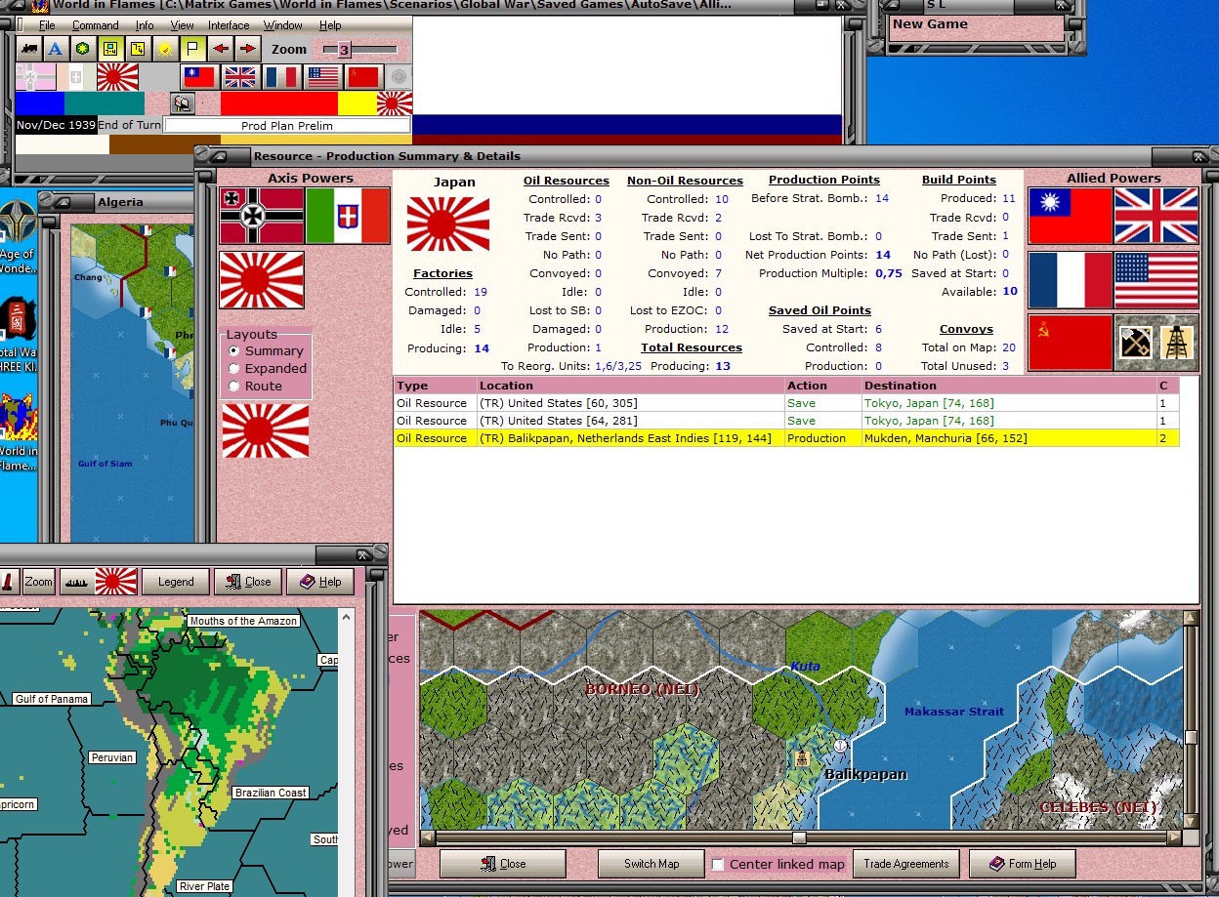This screenshot has width=1219, height=897.
Task: Click the ship and Japan flag button
Action: click(99, 582)
